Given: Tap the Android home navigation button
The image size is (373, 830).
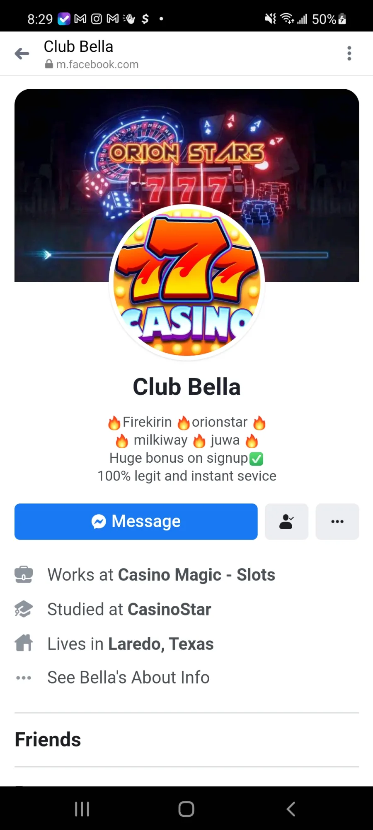Looking at the screenshot, I should [186, 809].
